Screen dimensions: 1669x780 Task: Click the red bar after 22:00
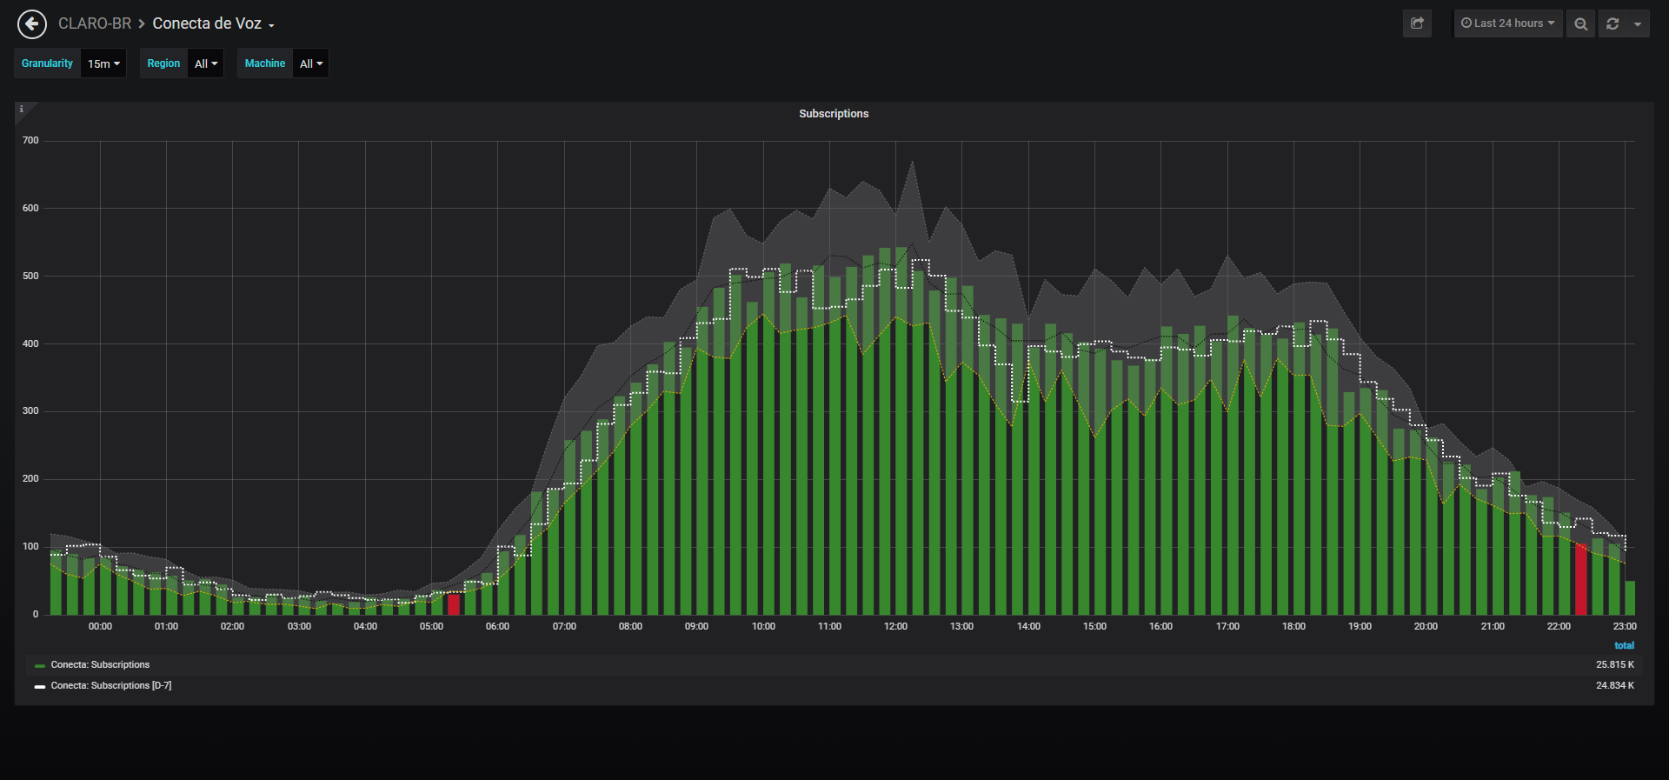coord(1581,579)
